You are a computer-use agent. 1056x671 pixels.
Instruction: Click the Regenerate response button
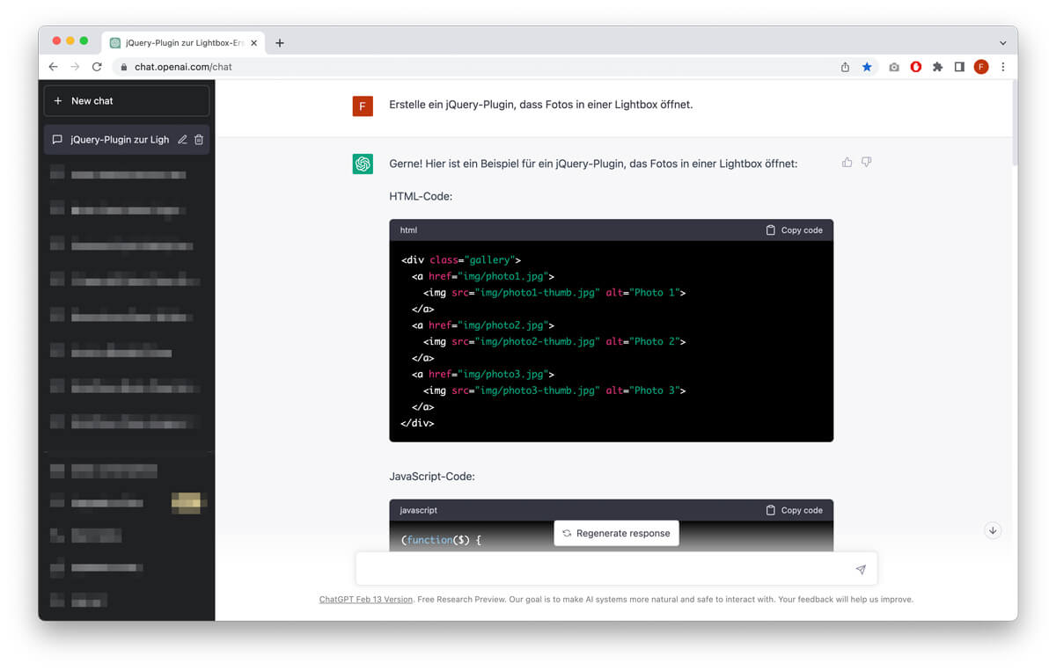(x=616, y=533)
